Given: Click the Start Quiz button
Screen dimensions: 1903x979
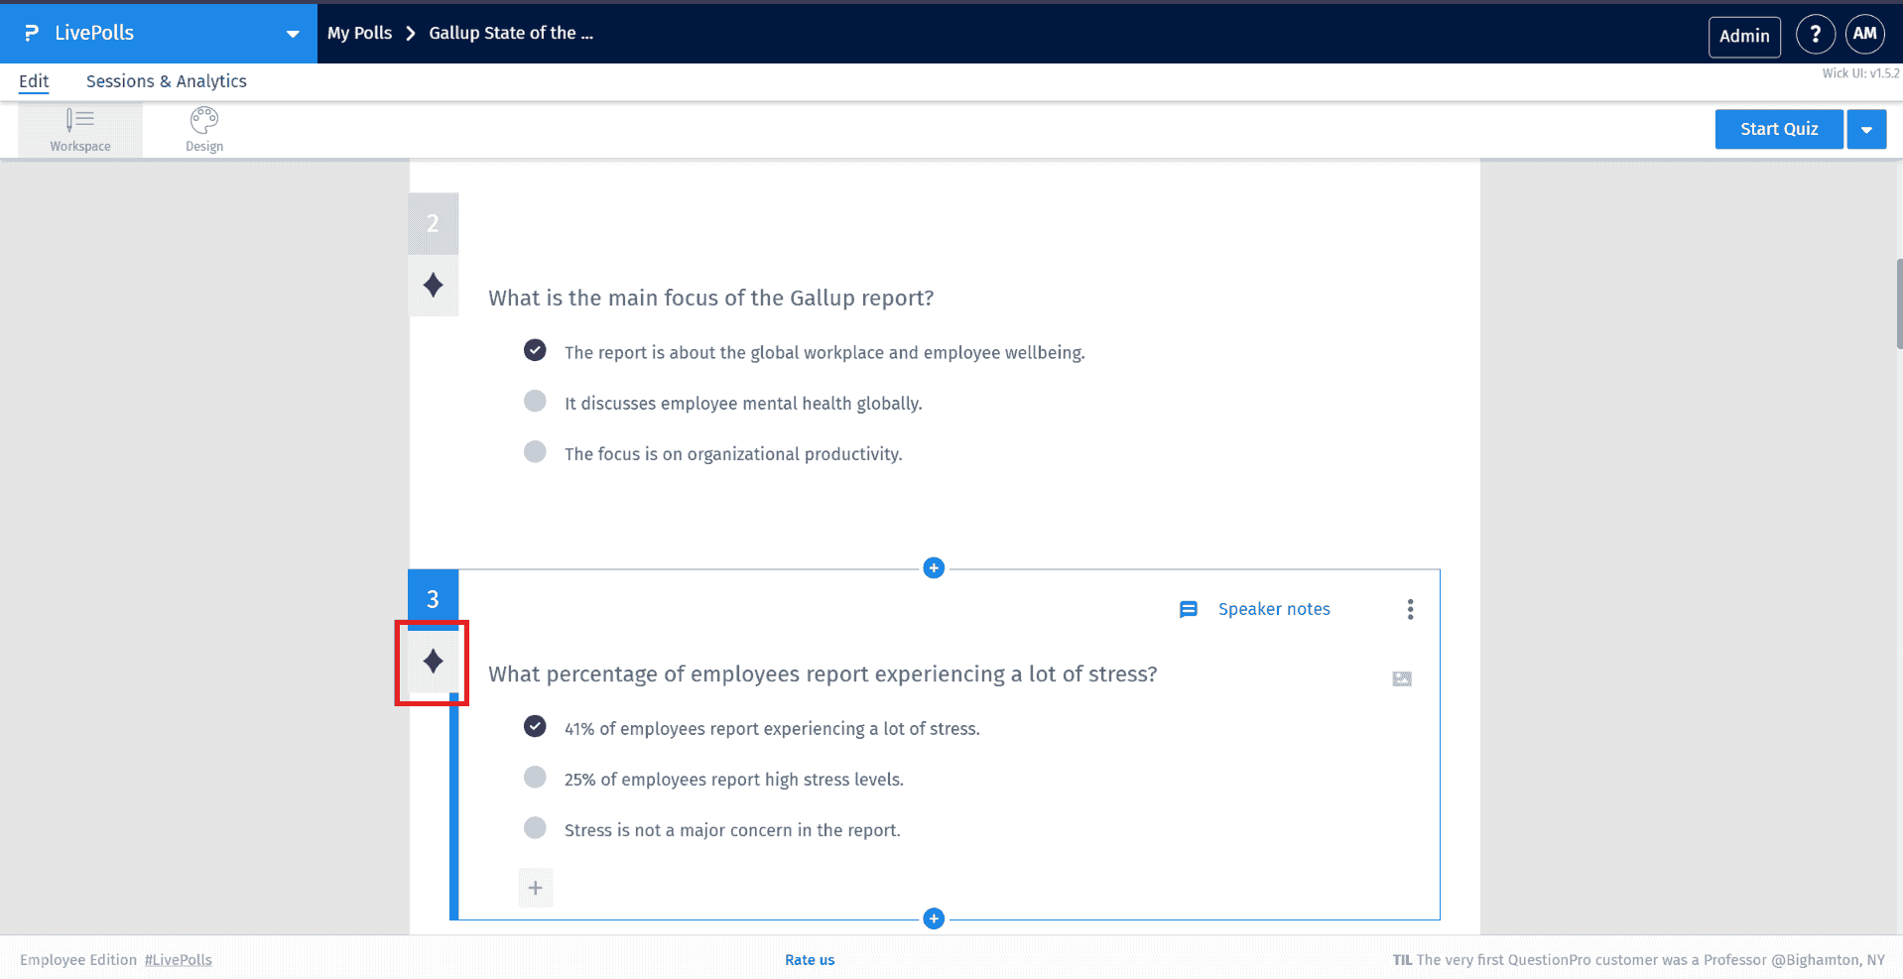Looking at the screenshot, I should (1778, 130).
